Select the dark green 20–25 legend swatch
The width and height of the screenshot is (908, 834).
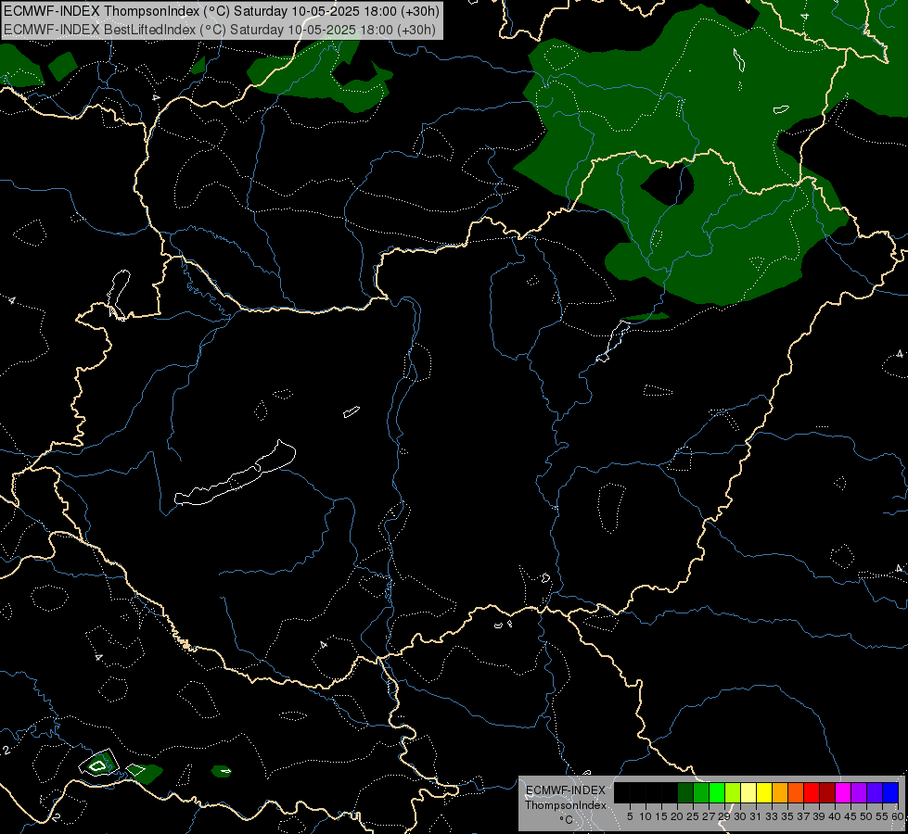(685, 792)
